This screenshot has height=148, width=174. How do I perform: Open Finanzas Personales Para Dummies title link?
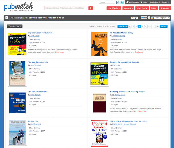[125, 62]
